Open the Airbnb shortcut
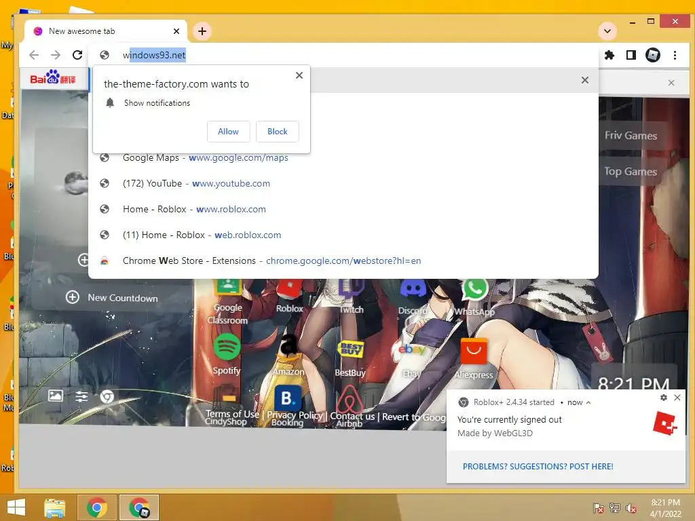Viewport: 695px width, 521px height. point(350,407)
